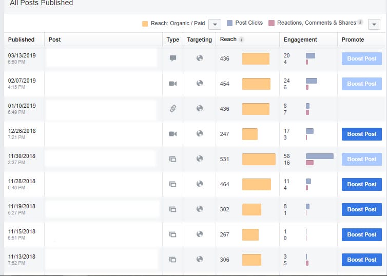Screen dimensions: 387x276
Task: Click the status post type icon for 03/13/2019
Action: (x=173, y=58)
